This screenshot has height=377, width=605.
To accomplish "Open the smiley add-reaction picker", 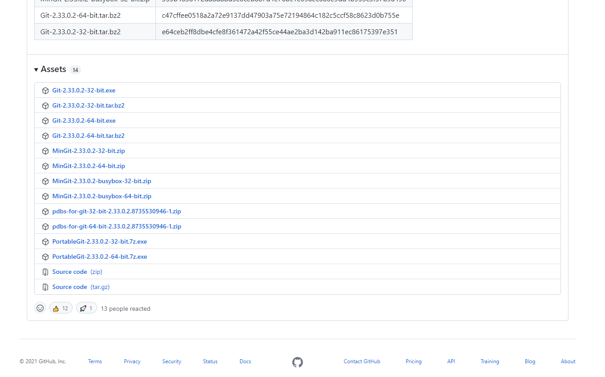I will tap(40, 308).
